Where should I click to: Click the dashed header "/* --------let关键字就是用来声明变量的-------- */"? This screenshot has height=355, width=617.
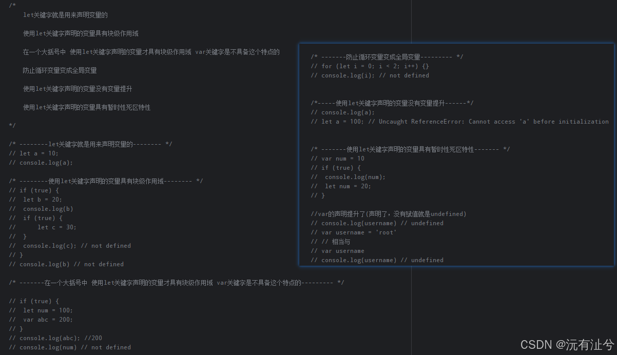click(x=91, y=144)
